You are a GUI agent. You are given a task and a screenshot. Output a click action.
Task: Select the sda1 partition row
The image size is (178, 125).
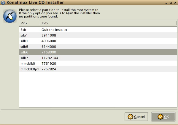click(x=98, y=35)
